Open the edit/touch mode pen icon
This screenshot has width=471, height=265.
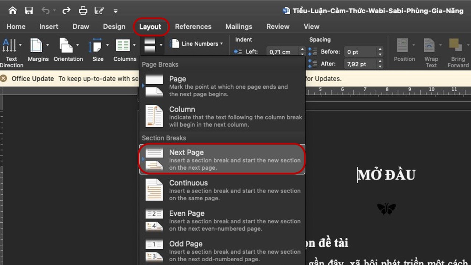[x=99, y=11]
